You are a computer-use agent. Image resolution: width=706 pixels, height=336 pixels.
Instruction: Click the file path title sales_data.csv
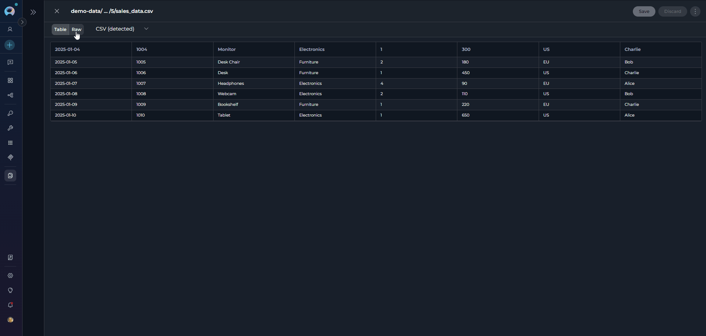point(112,11)
